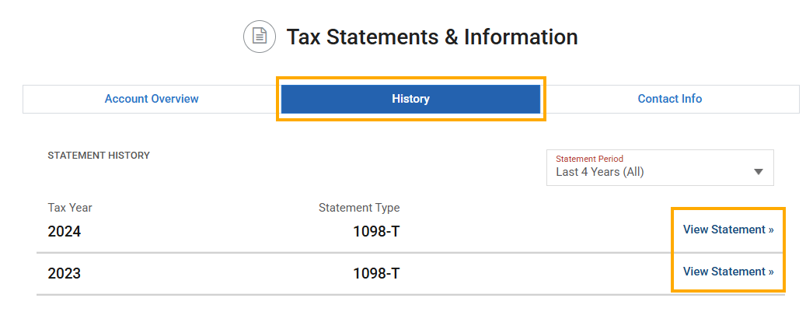Click the Statement Type column header
The image size is (806, 312).
pos(359,208)
